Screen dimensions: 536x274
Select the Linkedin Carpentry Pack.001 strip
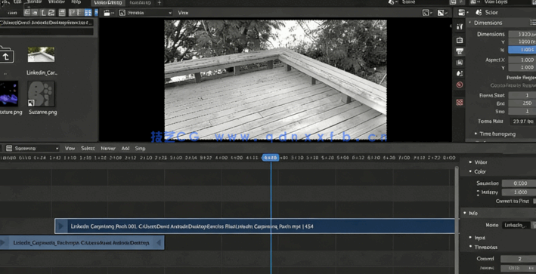(x=255, y=226)
